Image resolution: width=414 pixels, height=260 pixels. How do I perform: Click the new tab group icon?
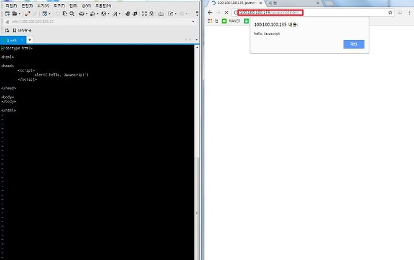171,14
